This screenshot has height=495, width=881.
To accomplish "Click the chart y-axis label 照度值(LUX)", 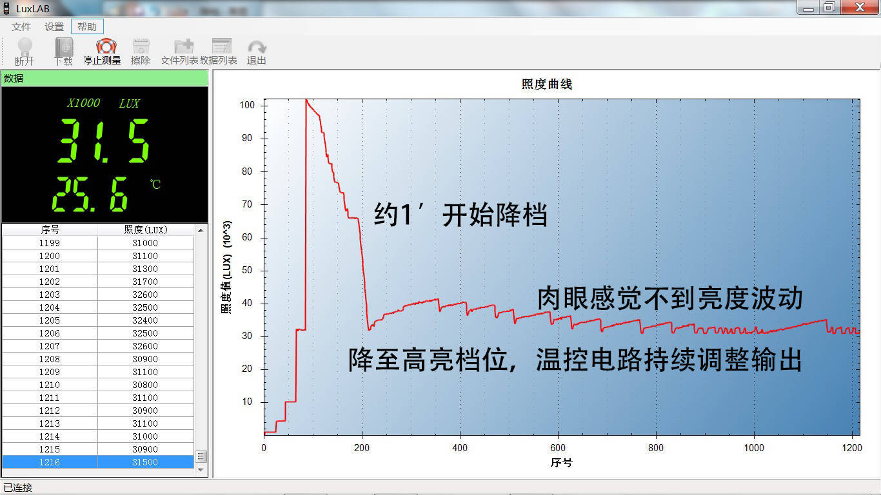I will coord(226,267).
